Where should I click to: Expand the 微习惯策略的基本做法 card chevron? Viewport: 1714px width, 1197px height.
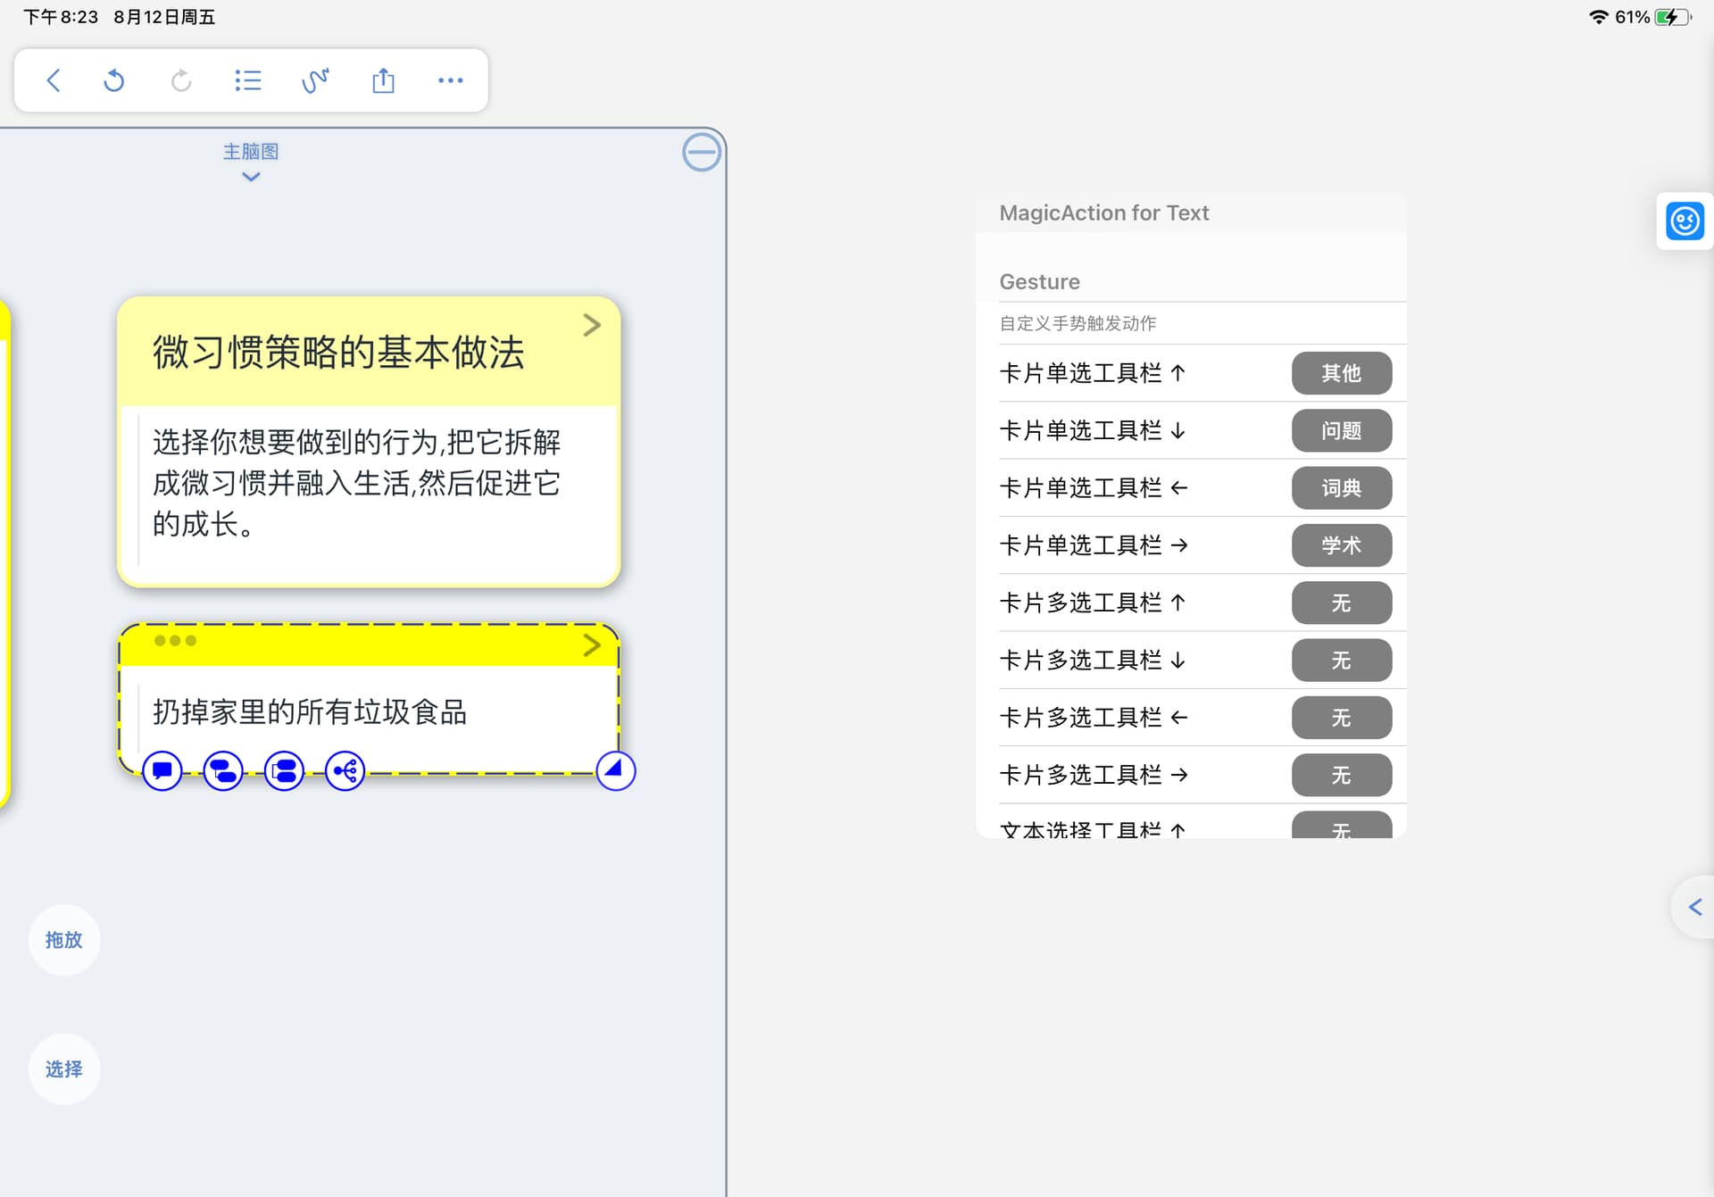tap(592, 325)
